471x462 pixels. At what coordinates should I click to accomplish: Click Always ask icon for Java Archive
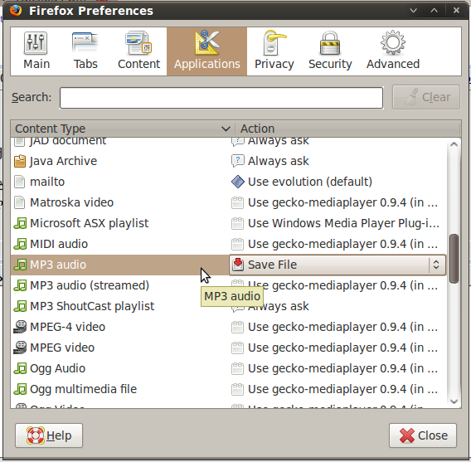click(x=238, y=161)
